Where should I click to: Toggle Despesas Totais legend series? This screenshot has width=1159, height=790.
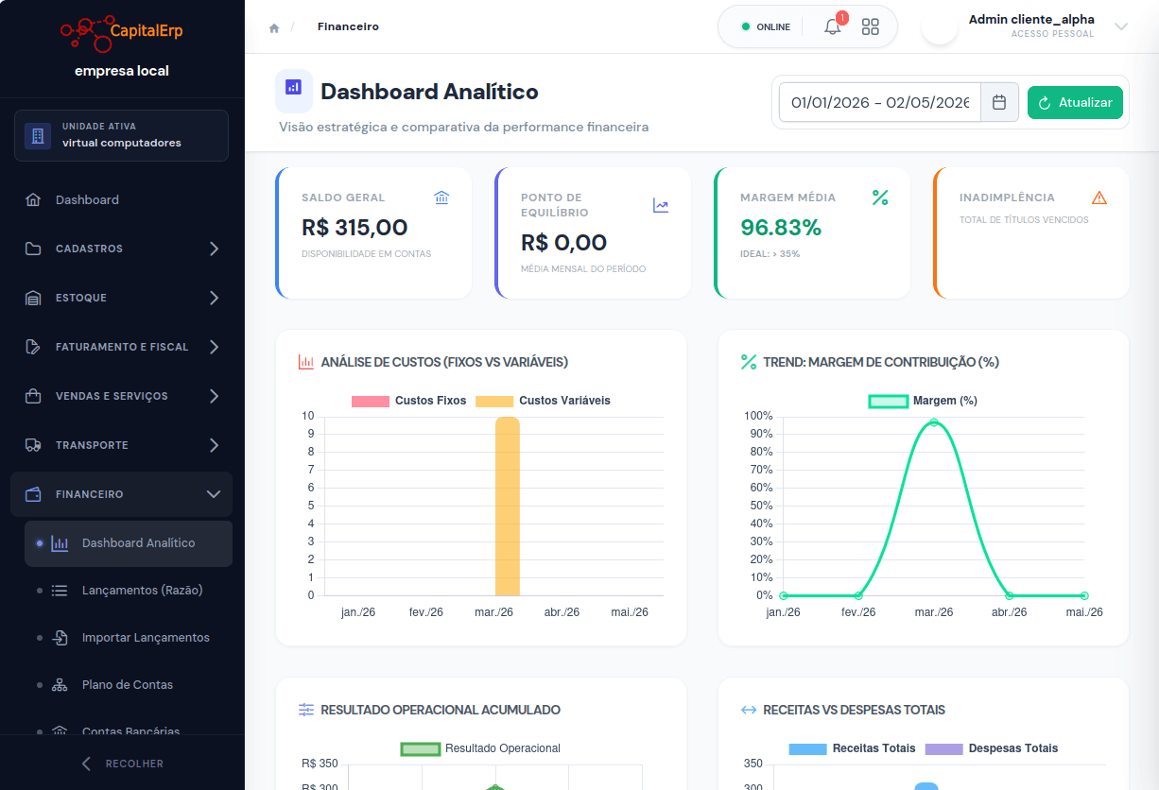(991, 748)
